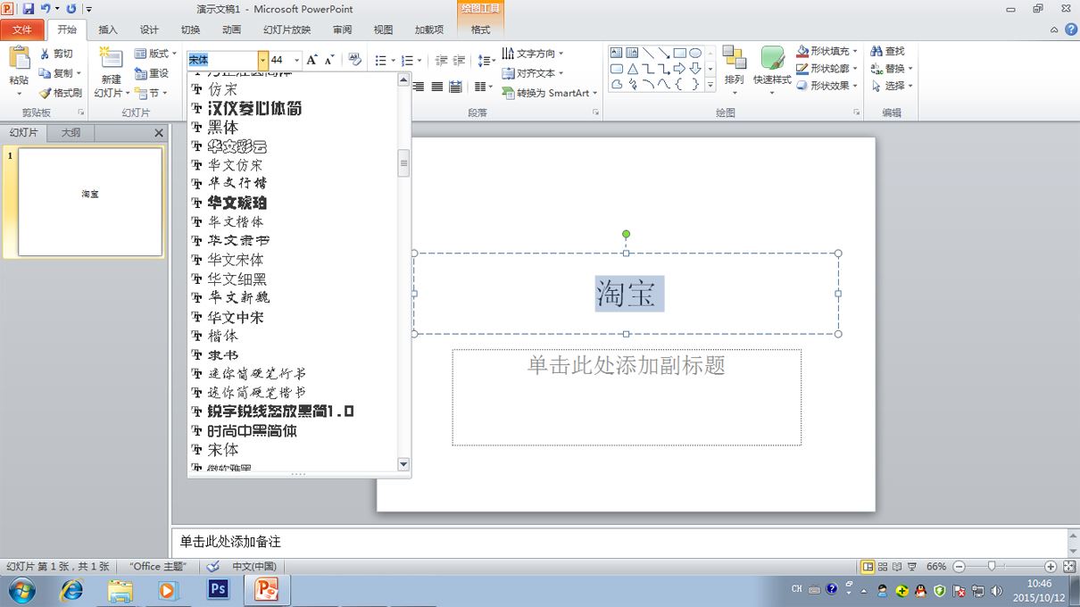Open the Align Text (对齐文本) dropdown

pyautogui.click(x=533, y=73)
